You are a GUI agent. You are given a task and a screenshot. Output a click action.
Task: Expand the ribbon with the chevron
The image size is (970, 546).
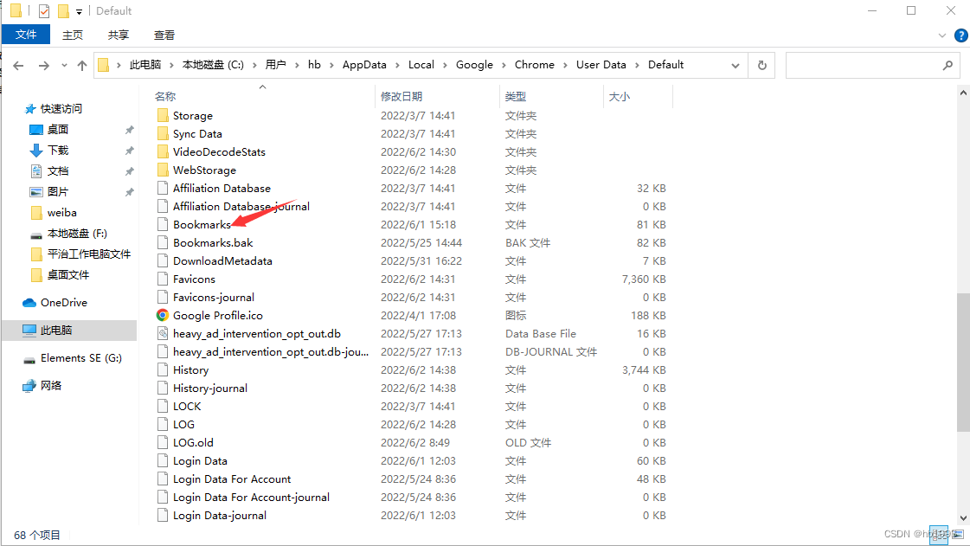click(942, 35)
